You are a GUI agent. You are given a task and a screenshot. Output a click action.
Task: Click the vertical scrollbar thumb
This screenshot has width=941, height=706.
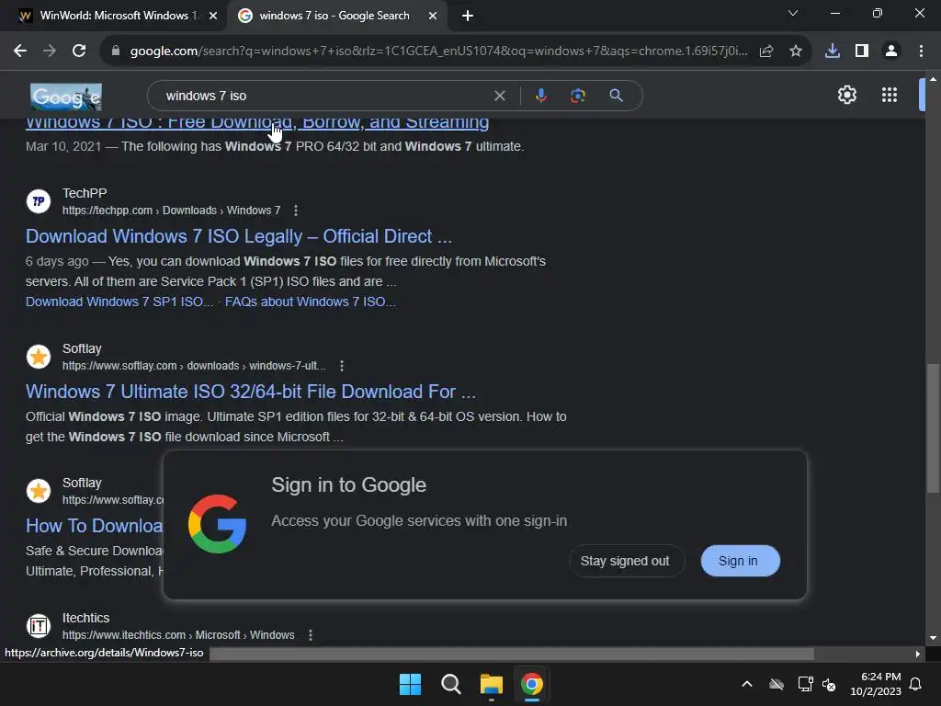pos(933,427)
